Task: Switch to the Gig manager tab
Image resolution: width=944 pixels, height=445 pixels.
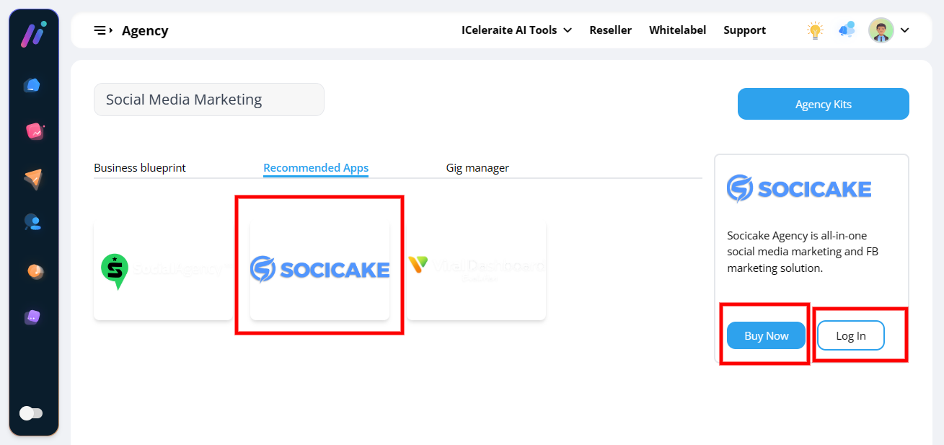Action: (477, 168)
